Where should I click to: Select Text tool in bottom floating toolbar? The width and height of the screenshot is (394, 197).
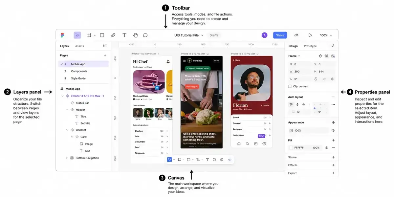(207, 160)
